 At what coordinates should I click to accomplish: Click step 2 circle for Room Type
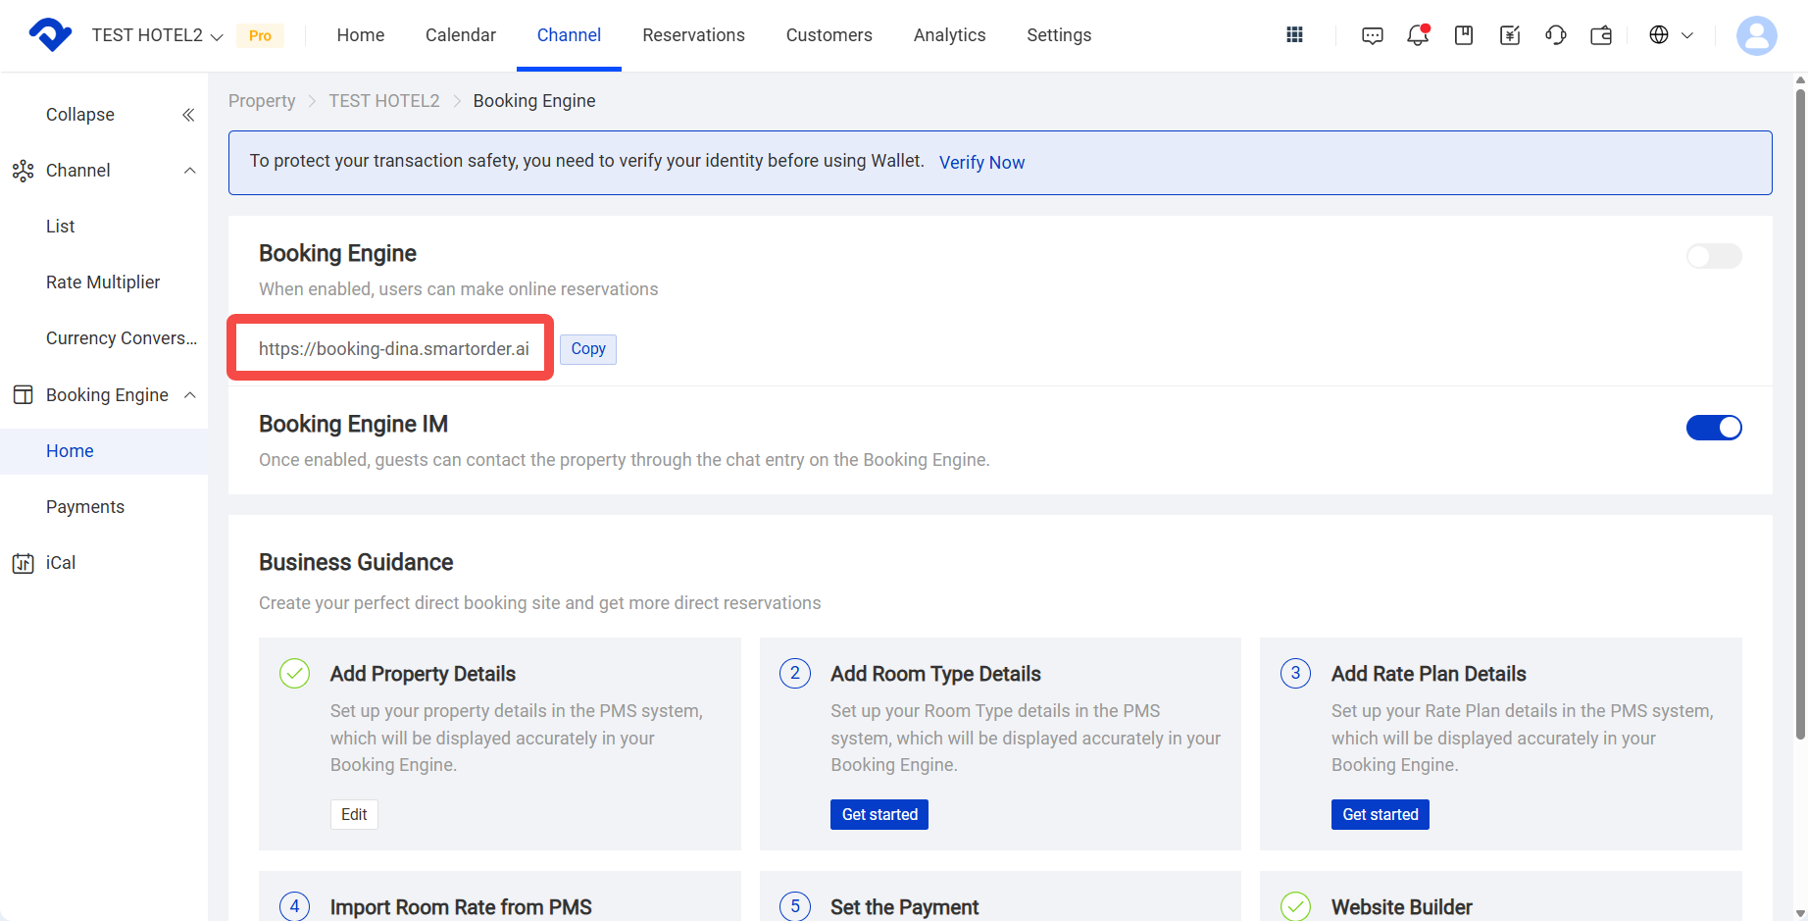795,674
